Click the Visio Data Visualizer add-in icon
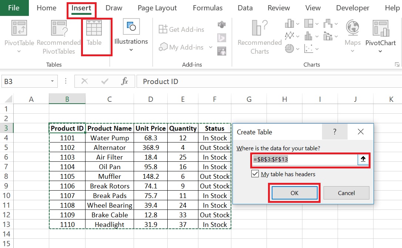 pyautogui.click(x=221, y=24)
